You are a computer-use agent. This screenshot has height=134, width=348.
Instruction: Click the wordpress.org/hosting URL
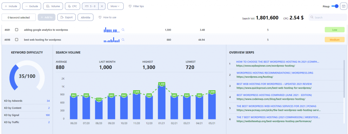pos(255,77)
